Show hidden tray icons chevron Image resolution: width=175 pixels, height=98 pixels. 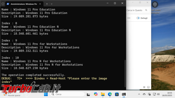click(139, 94)
